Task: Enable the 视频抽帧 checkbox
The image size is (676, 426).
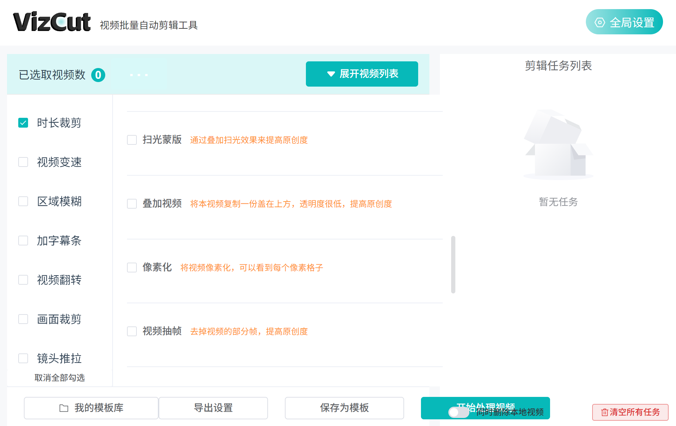Action: coord(132,332)
